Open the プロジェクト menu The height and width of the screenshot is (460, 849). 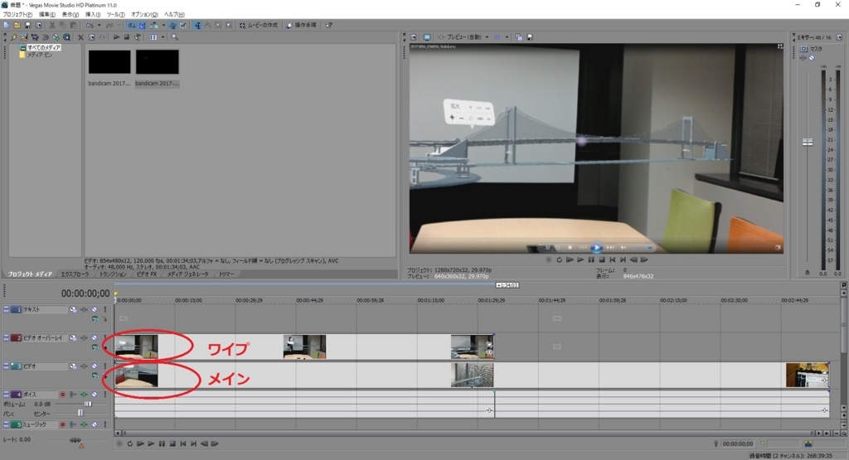[18, 14]
